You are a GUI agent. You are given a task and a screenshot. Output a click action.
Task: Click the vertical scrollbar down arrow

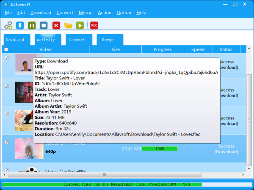point(249,169)
